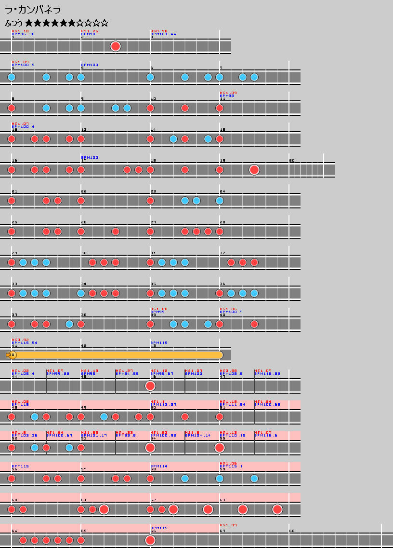This screenshot has height=548, width=393.
Task: Click the ふつう difficulty label
Action: pos(14,23)
